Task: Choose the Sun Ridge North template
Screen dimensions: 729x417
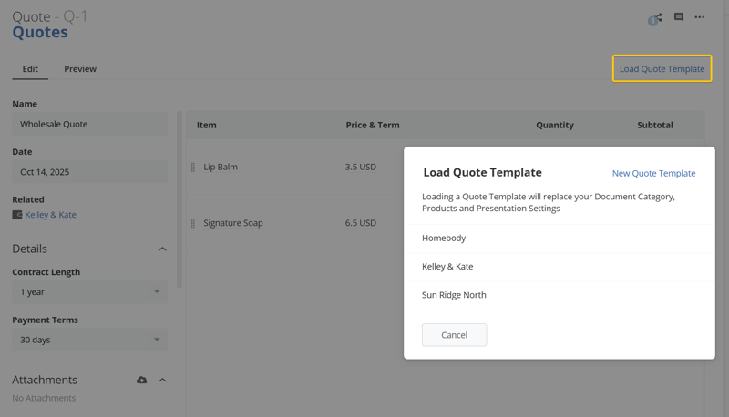Action: (x=454, y=295)
